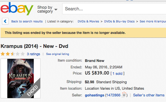Viewport: 166px width, 102px height.
Task: Open the DVDs & Blu-ray Discs category
Action: [x=119, y=21]
